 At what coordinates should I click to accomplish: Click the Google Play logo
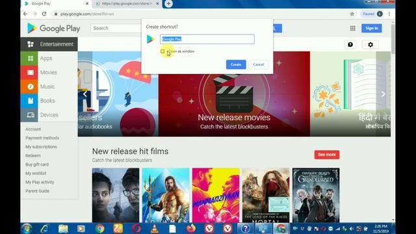click(x=53, y=28)
